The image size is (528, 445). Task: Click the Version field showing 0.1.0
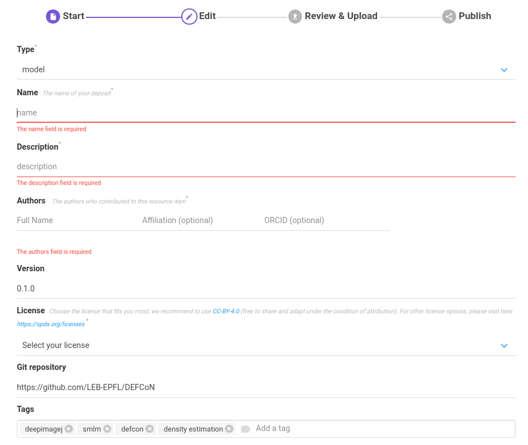click(x=266, y=289)
